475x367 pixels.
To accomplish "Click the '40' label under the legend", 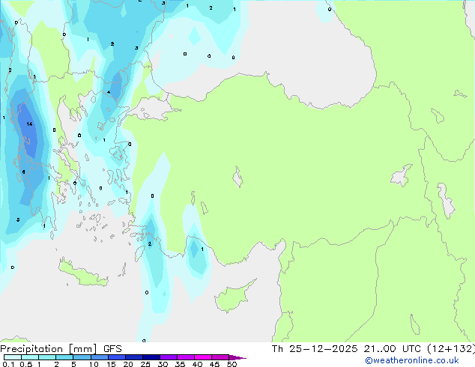I will click(197, 364).
